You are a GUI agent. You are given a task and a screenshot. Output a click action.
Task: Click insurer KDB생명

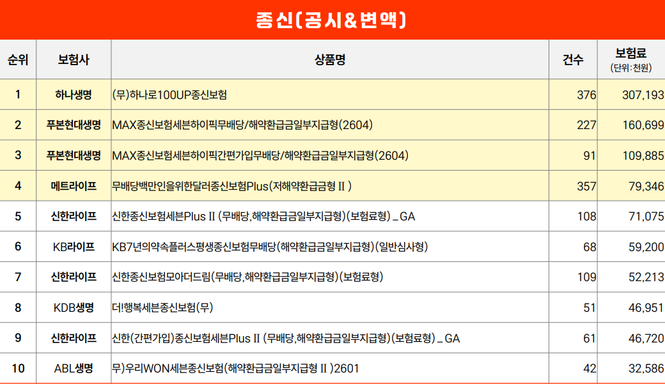pyautogui.click(x=74, y=308)
